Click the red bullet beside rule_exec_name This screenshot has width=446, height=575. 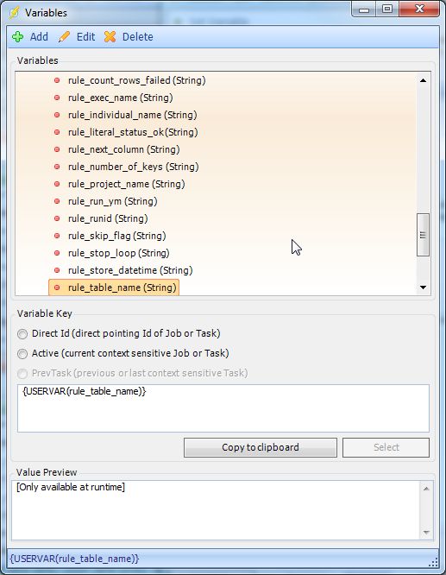tap(57, 98)
